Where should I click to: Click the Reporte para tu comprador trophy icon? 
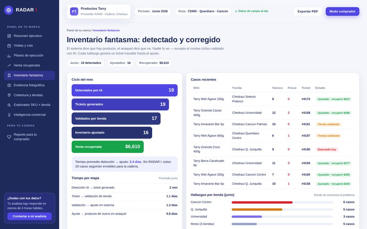[9, 137]
